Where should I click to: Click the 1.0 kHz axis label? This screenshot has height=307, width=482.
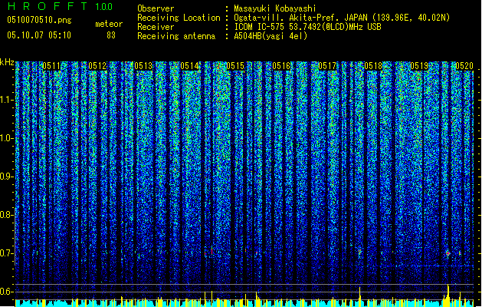click(7, 138)
